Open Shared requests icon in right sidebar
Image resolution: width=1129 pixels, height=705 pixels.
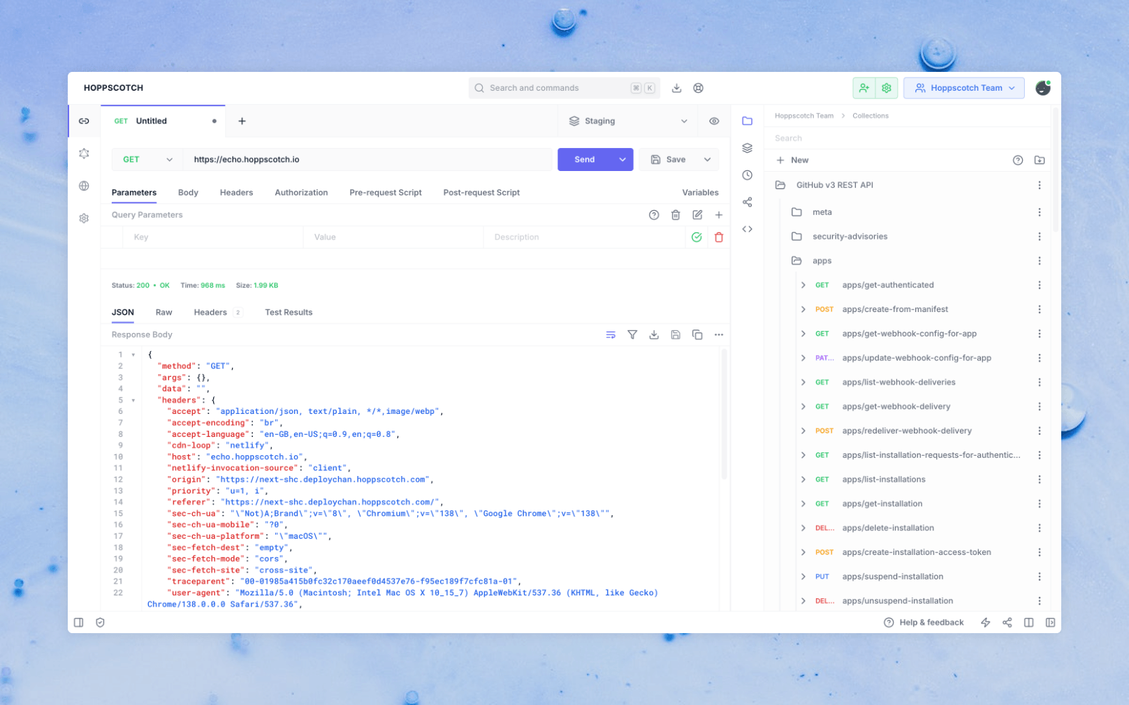click(747, 202)
